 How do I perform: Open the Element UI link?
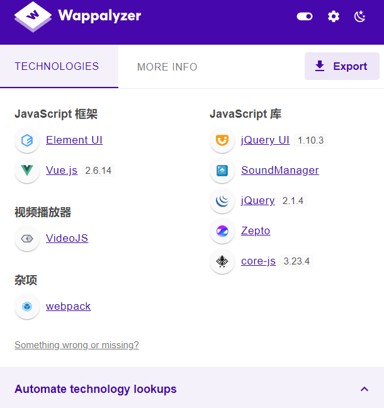(74, 140)
